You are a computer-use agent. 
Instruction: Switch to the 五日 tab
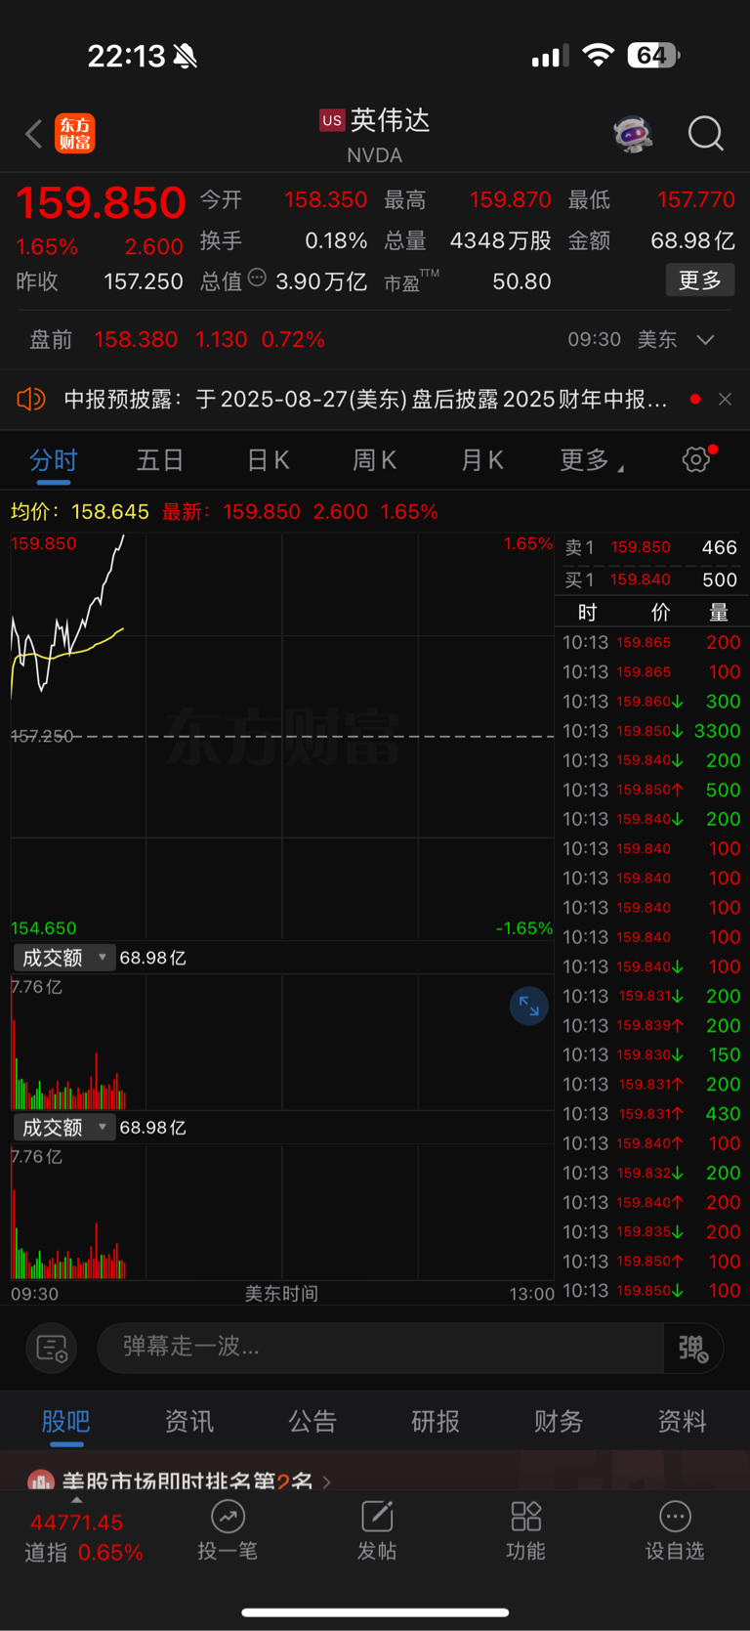click(160, 460)
